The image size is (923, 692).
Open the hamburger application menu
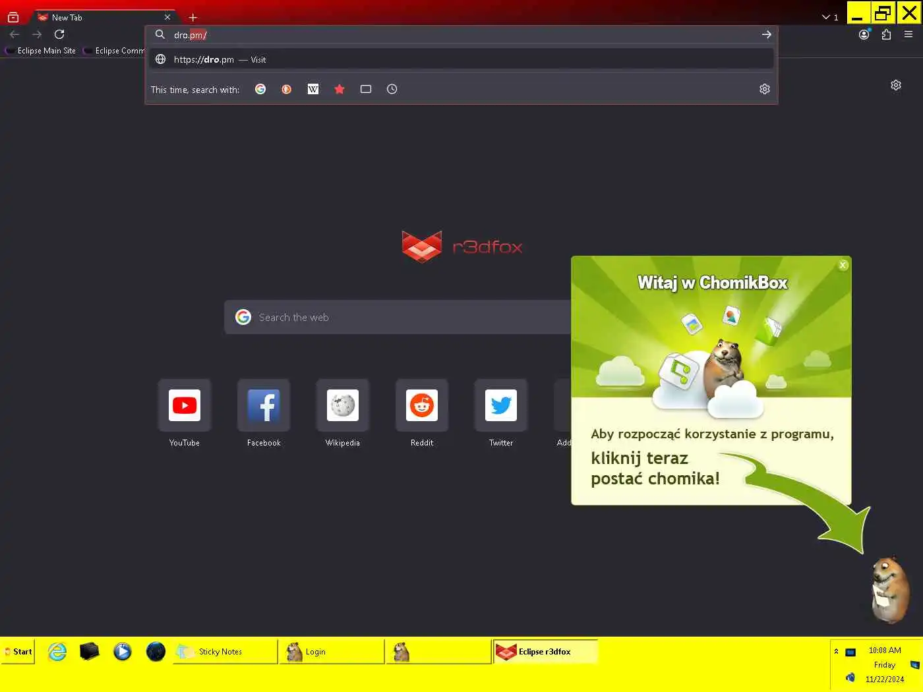point(908,34)
